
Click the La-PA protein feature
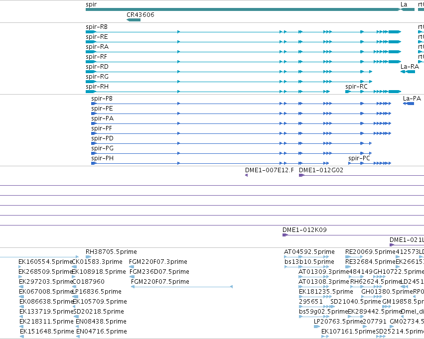tap(409, 104)
